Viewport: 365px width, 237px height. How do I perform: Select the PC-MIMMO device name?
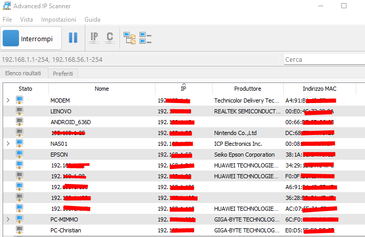pos(64,219)
